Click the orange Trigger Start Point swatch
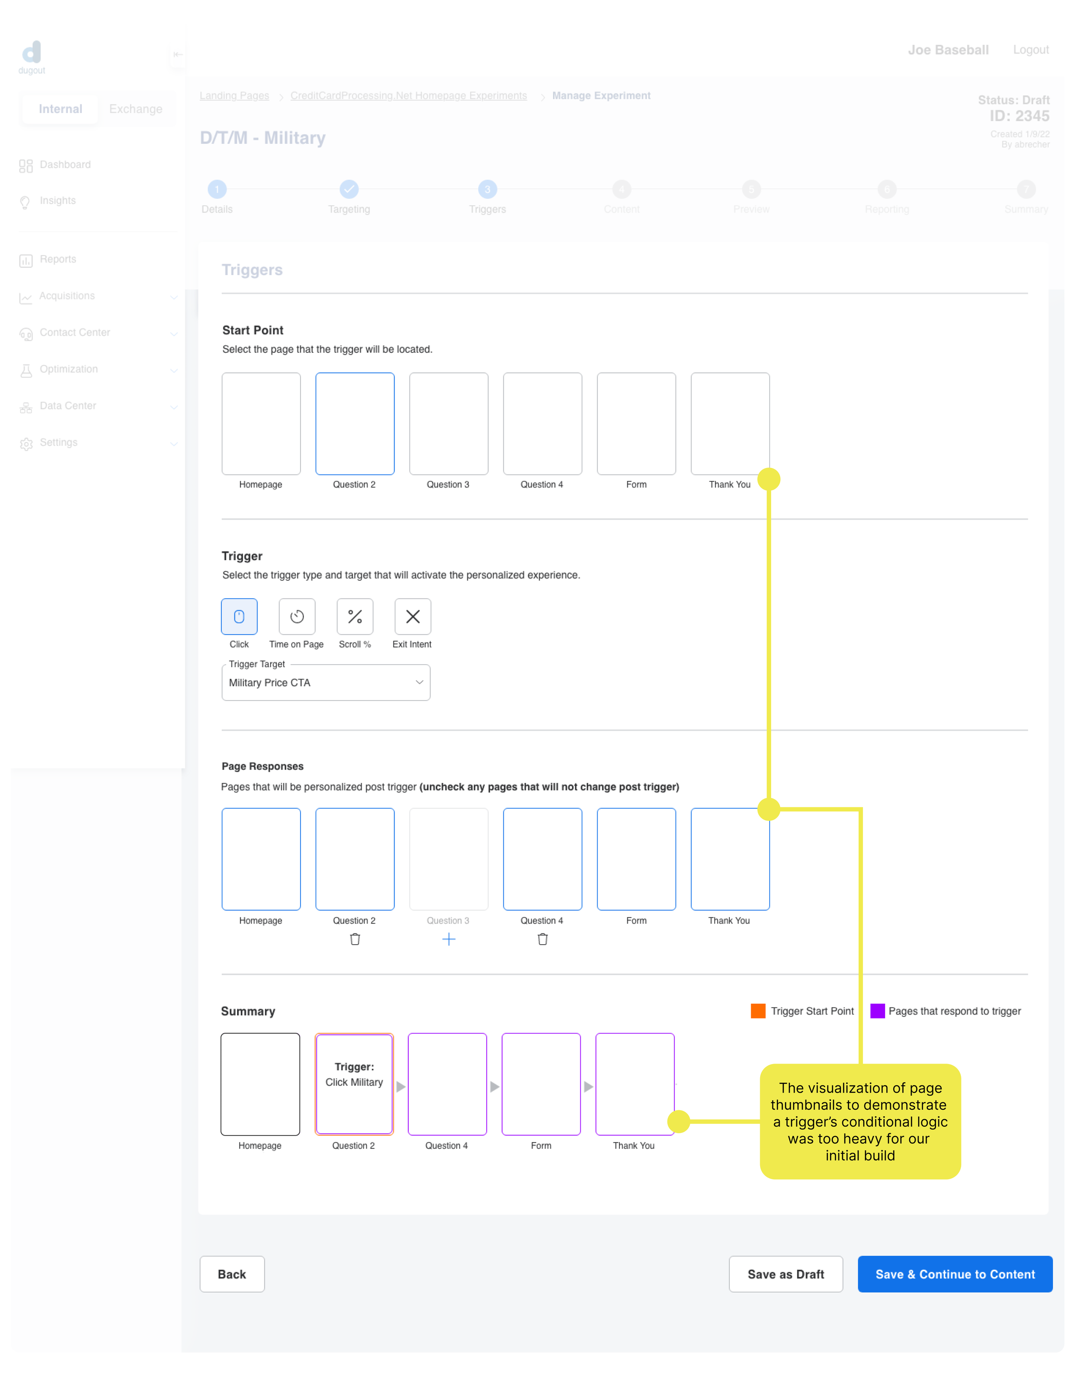 click(x=758, y=1011)
